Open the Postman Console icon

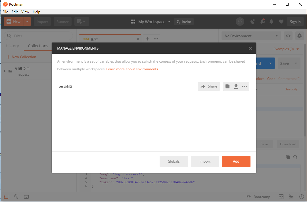[x=26, y=197]
